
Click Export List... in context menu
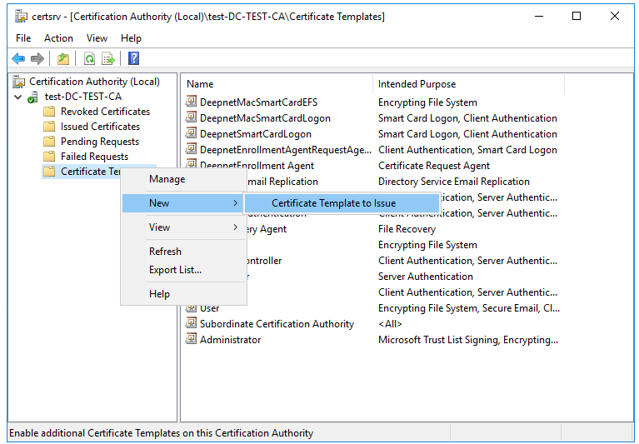[x=175, y=270]
